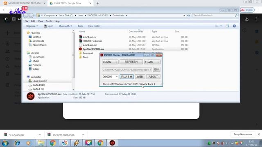Select V.1.2.4.ino.bin file
Image resolution: width=262 pixels, height=147 pixels.
pos(90,45)
